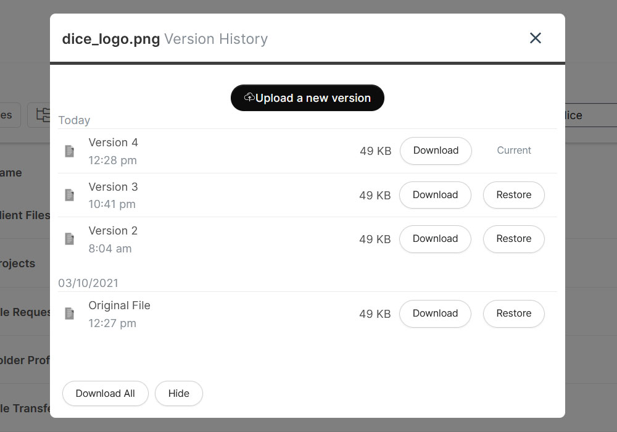Screen dimensions: 617x432
Task: Hide the version history list
Action: coord(178,394)
